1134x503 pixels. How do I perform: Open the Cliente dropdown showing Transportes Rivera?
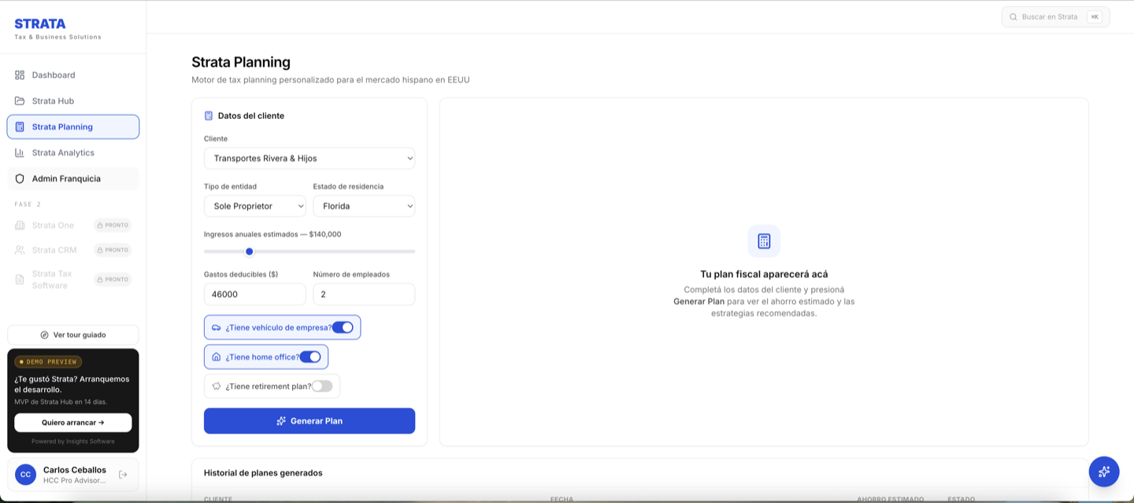[309, 158]
